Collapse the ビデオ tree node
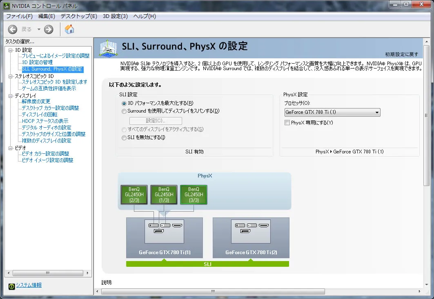 11,148
